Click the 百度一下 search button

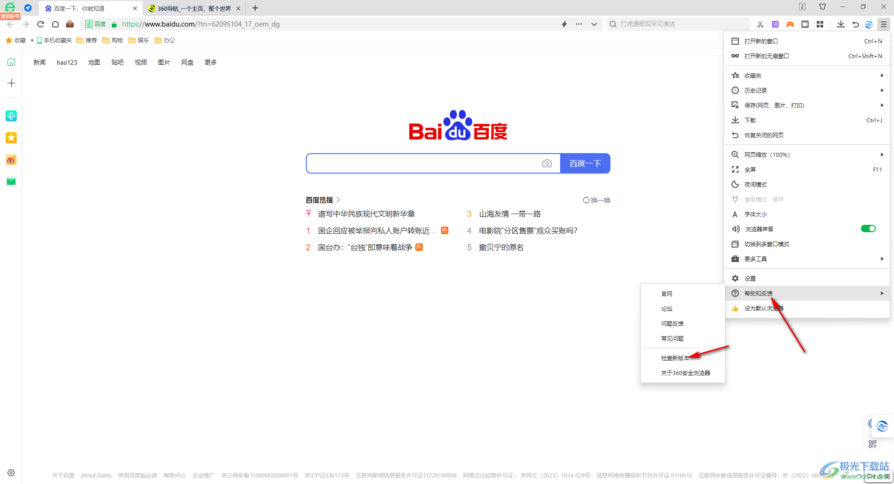tap(585, 163)
